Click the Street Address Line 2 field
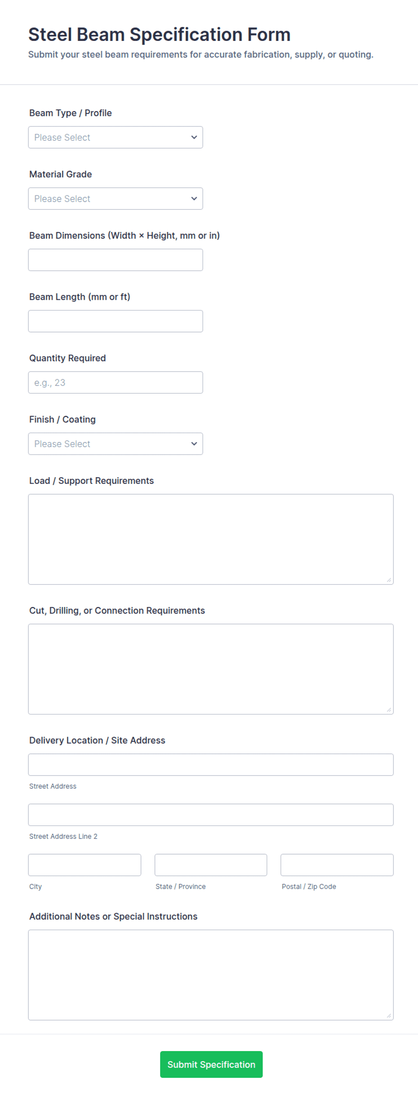 pos(210,814)
